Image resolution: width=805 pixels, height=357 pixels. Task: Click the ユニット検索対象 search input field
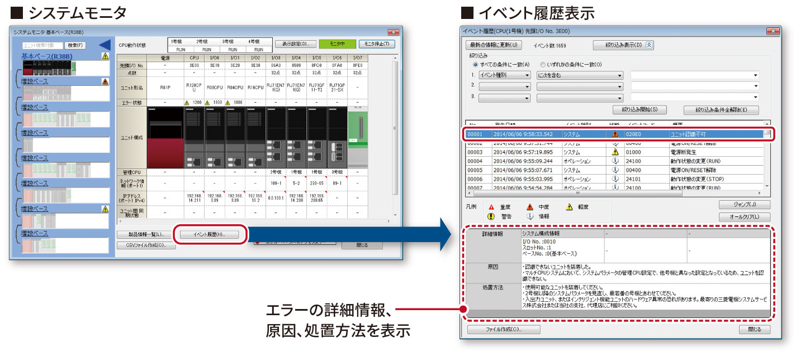point(42,45)
